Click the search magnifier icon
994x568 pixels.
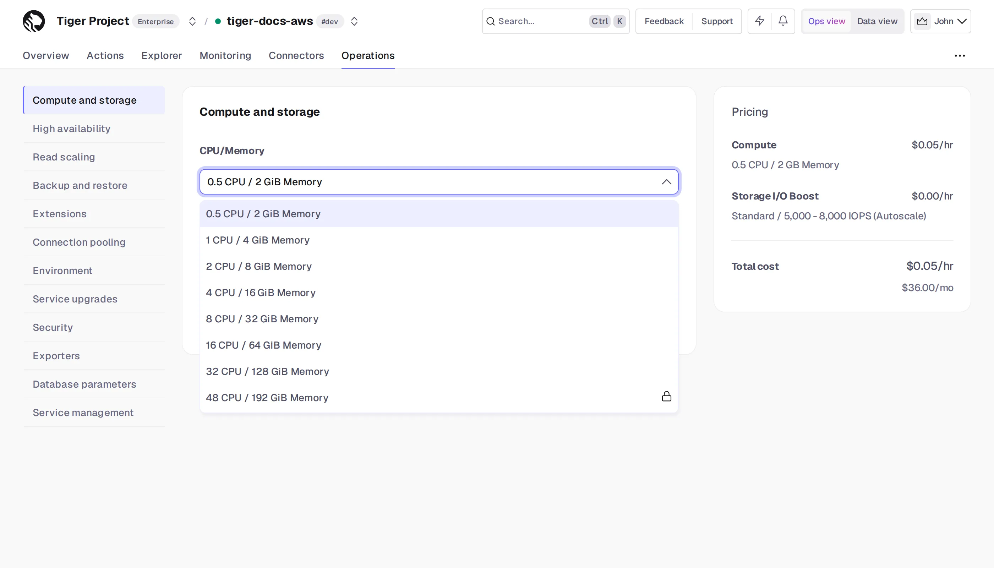490,21
